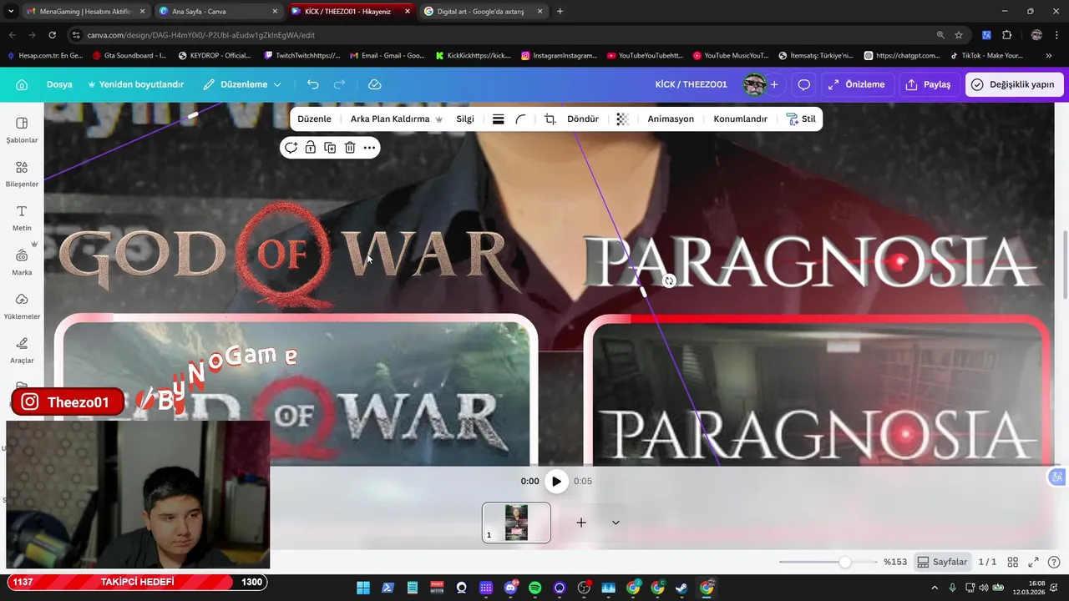Open border style lines icon
The width and height of the screenshot is (1069, 601).
[498, 119]
